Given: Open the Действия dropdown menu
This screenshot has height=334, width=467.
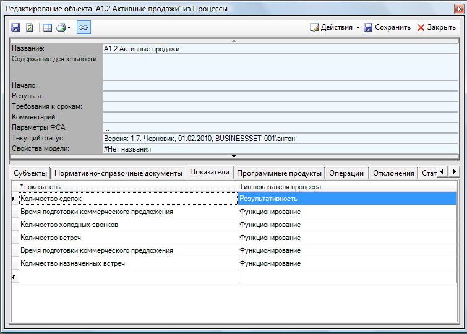Looking at the screenshot, I should (335, 27).
